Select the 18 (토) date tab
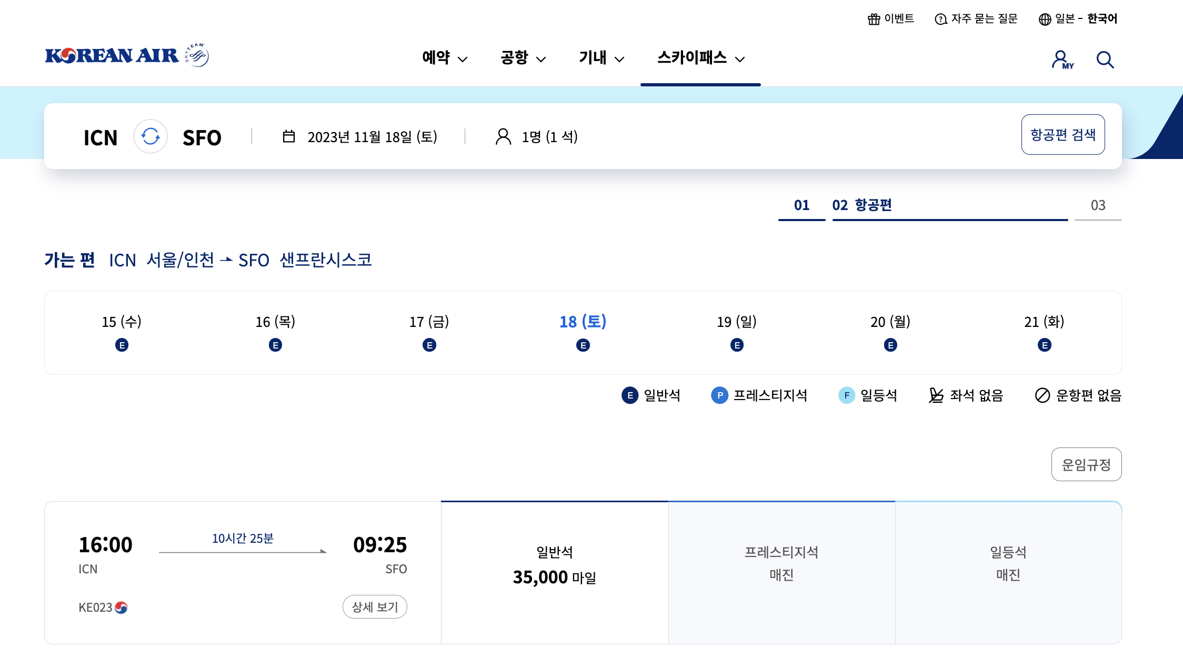This screenshot has width=1183, height=657. pos(583,333)
